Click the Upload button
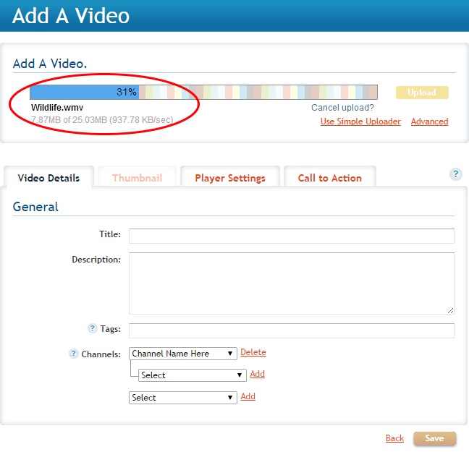This screenshot has height=452, width=469. (x=422, y=93)
